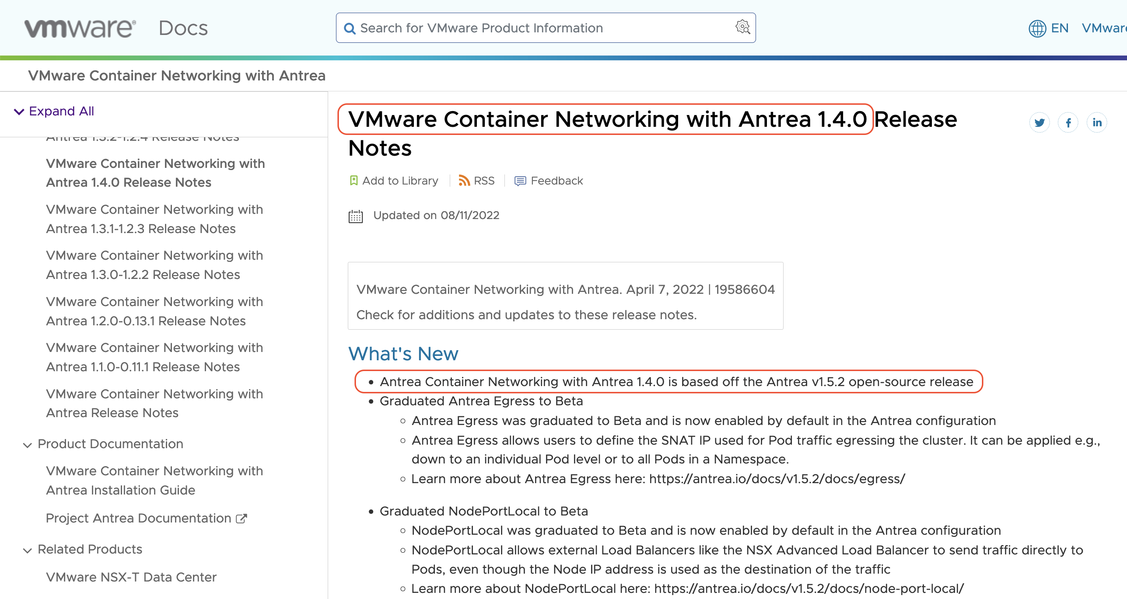Click the Feedback comment icon
1127x599 pixels.
click(x=520, y=181)
